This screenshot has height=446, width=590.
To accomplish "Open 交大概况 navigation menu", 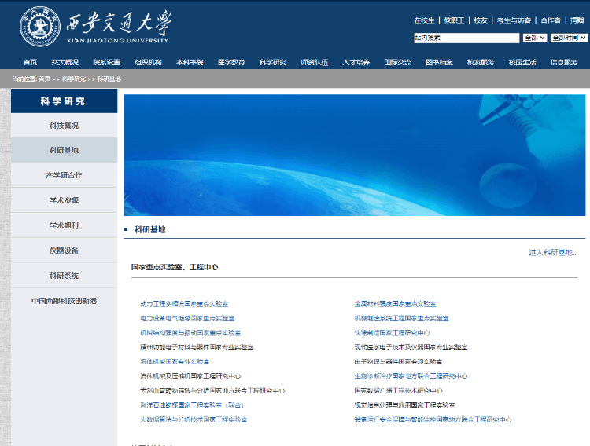I will click(x=65, y=62).
